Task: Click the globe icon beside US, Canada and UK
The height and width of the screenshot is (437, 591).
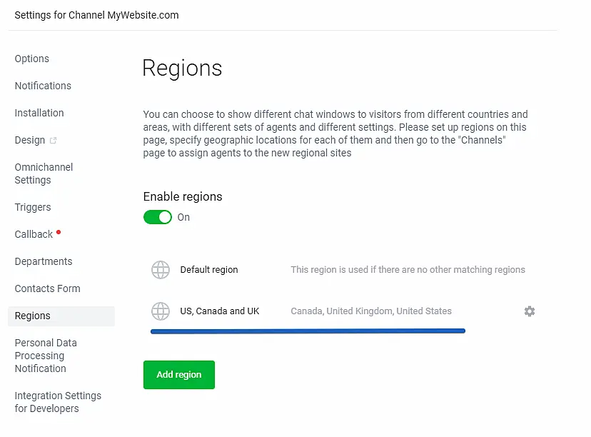Action: click(x=161, y=311)
